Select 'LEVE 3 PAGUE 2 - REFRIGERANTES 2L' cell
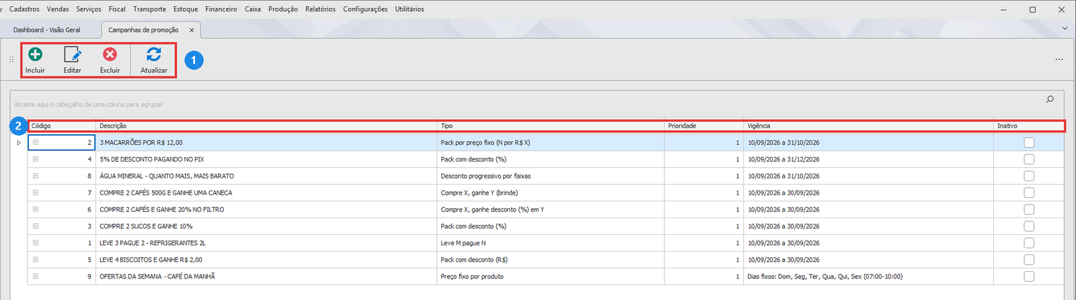Viewport: 1076px width, 300px height. [266, 243]
